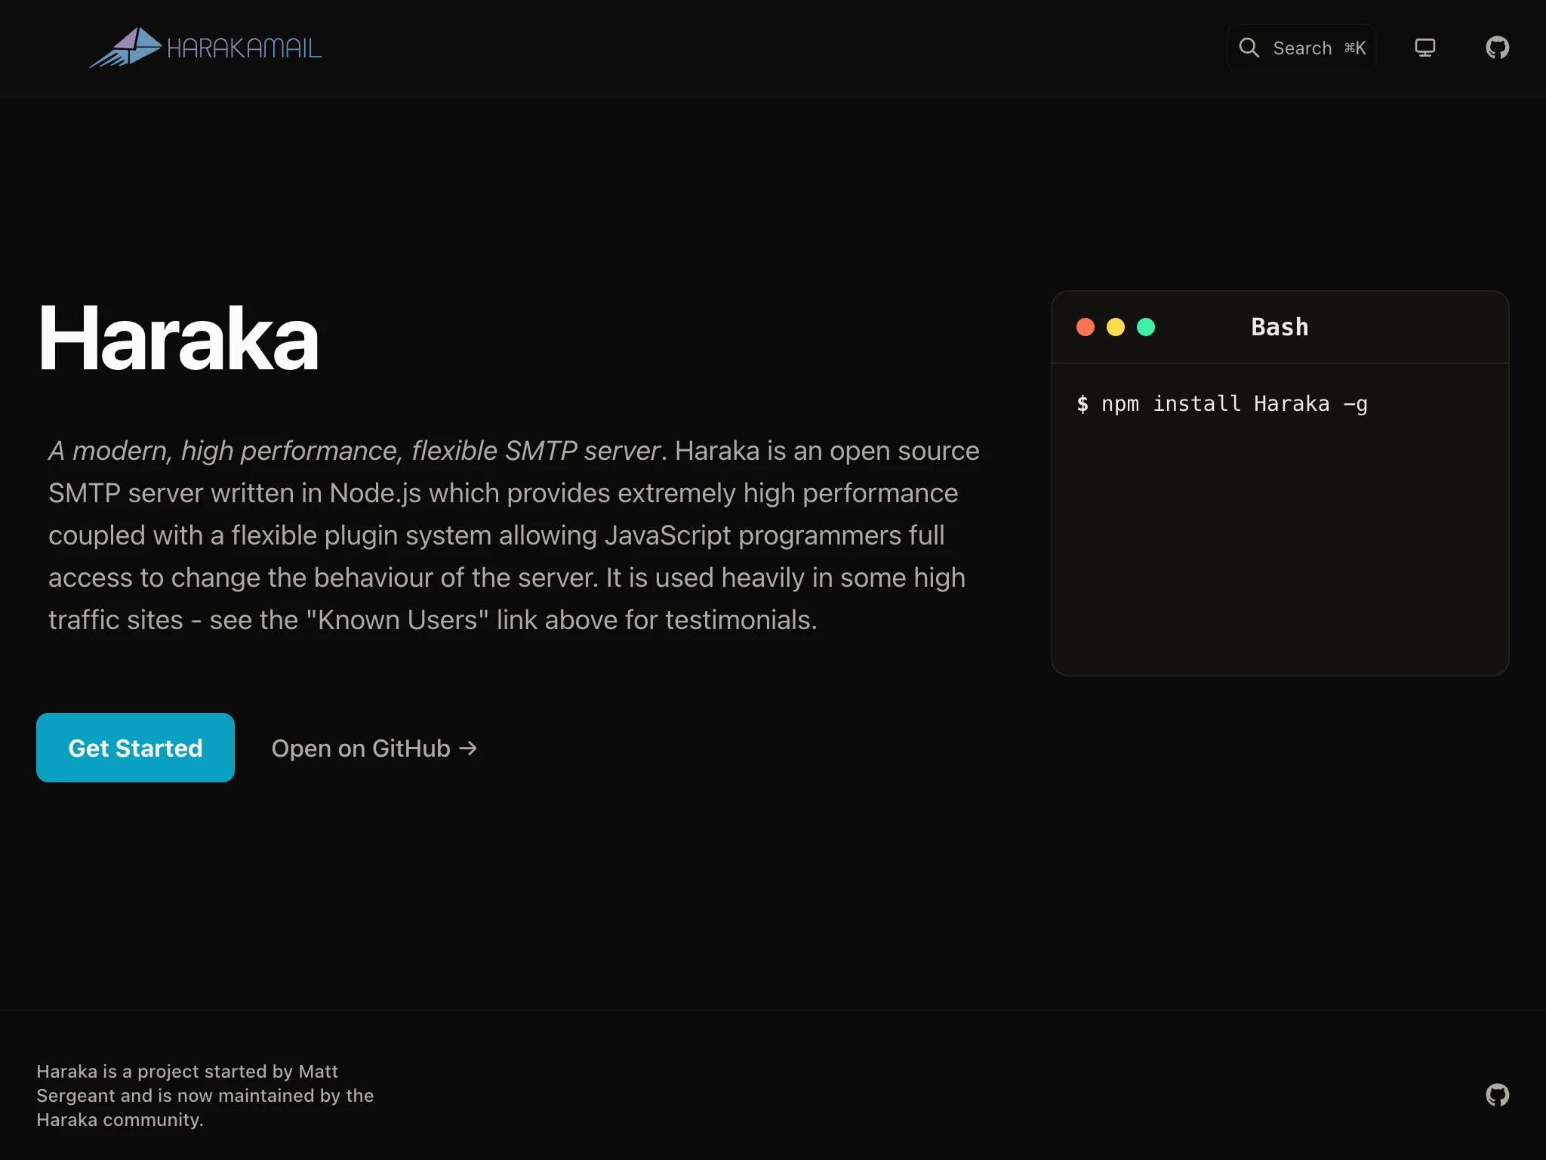Click the green dot in the terminal window

pyautogui.click(x=1146, y=326)
